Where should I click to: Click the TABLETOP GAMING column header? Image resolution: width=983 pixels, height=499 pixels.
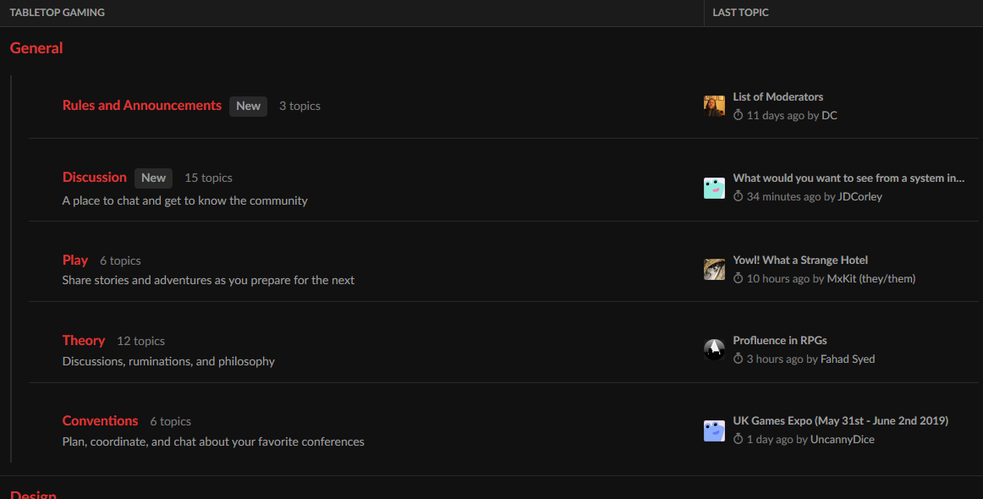click(57, 13)
